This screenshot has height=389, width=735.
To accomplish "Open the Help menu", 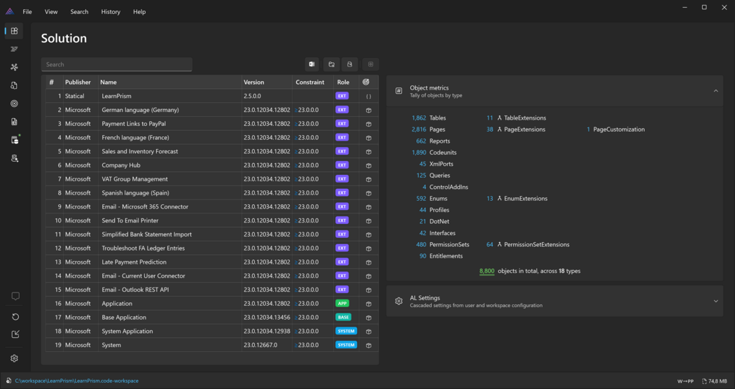I will [139, 12].
